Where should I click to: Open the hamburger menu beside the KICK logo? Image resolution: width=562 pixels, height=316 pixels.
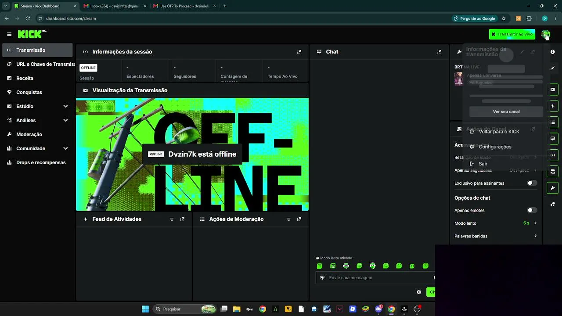(9, 34)
